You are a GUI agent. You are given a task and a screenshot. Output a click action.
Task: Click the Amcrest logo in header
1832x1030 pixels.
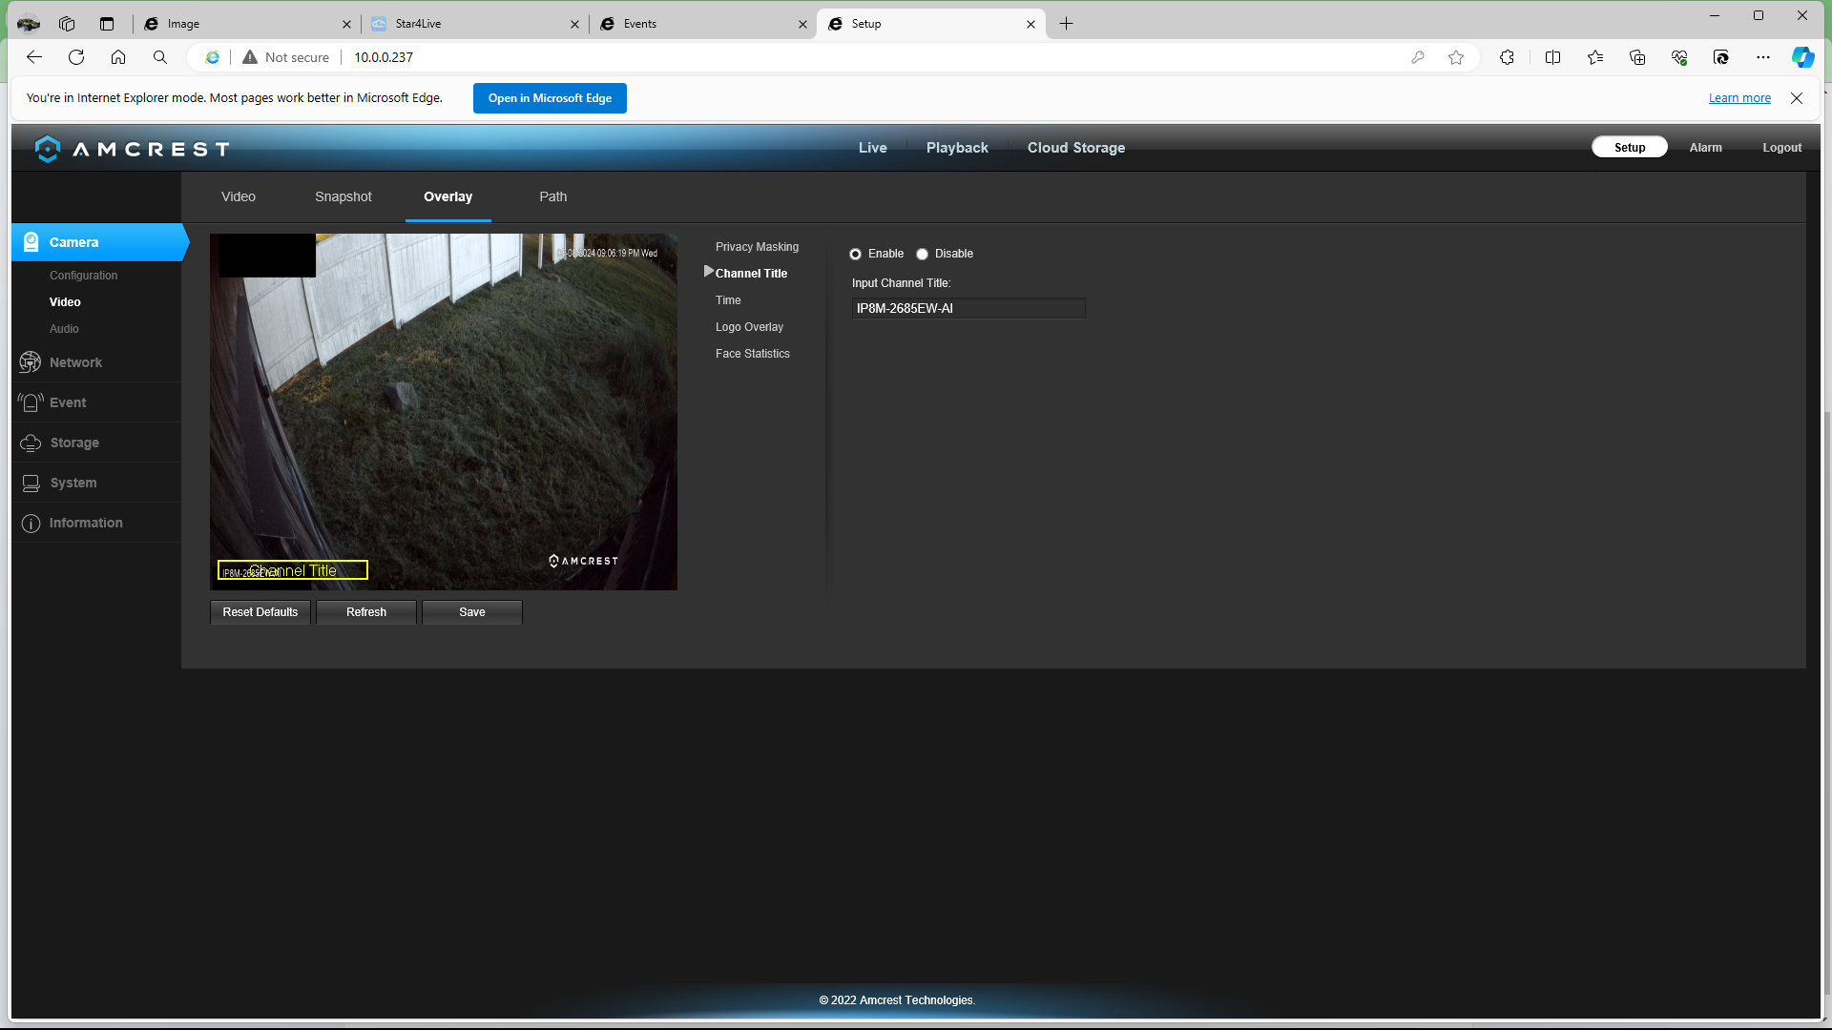coord(133,149)
